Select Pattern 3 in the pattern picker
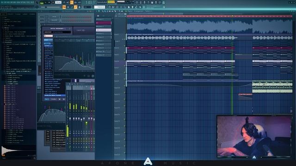 pyautogui.click(x=104, y=27)
